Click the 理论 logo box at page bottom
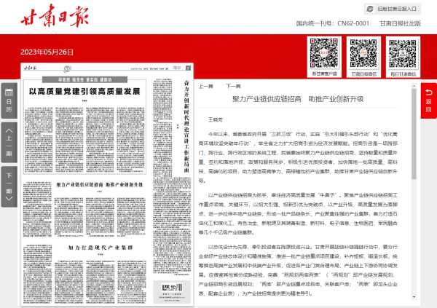This screenshot has height=308, width=437. tap(172, 292)
